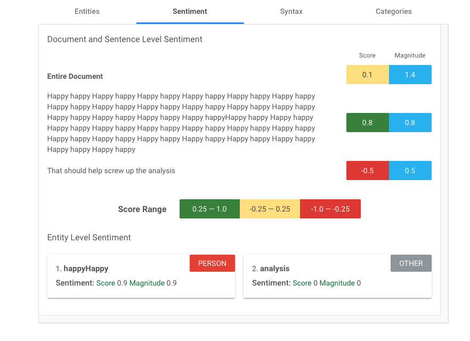Select the Sentiment tab
470x341 pixels.
tap(190, 11)
